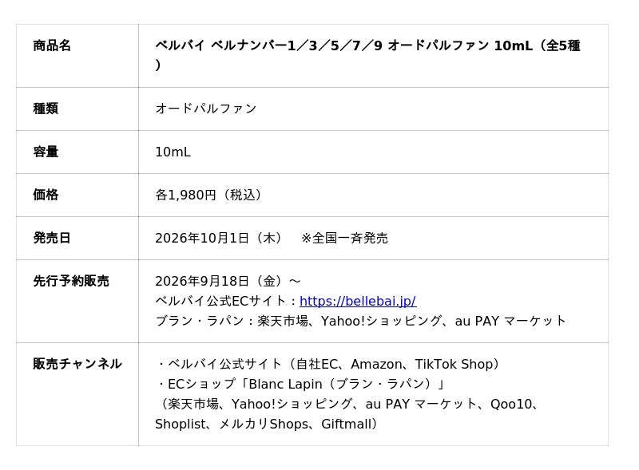Click the ベルバイ公式サイト（自社EC、Amazon line

(327, 364)
